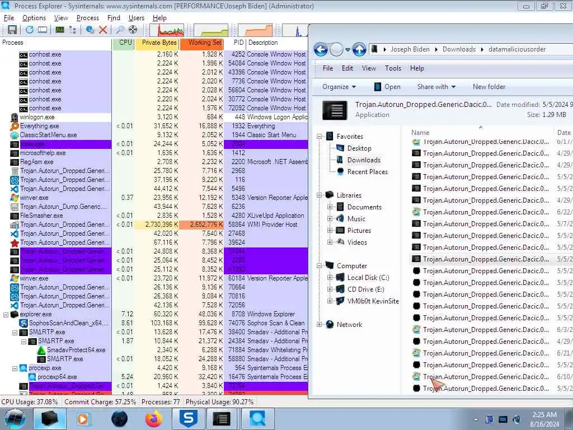The width and height of the screenshot is (573, 430).
Task: Click the Downloads breadcrumb in address bar
Action: [459, 49]
